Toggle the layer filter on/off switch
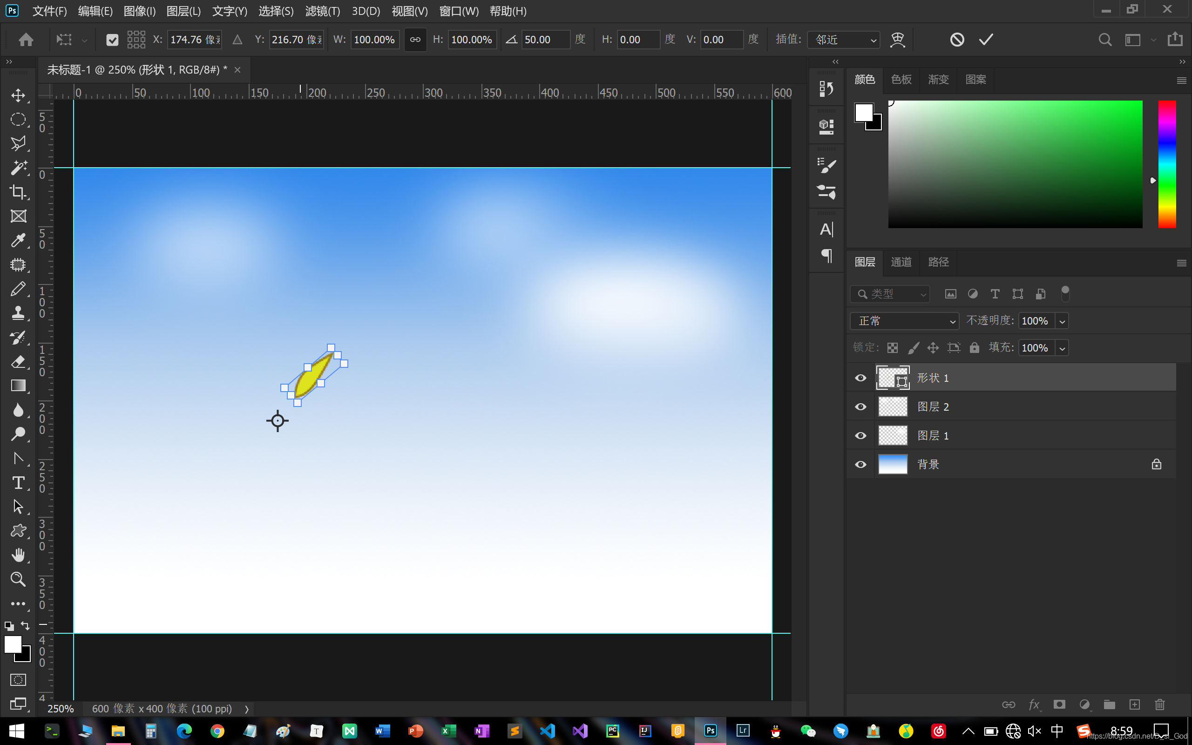 (1065, 294)
